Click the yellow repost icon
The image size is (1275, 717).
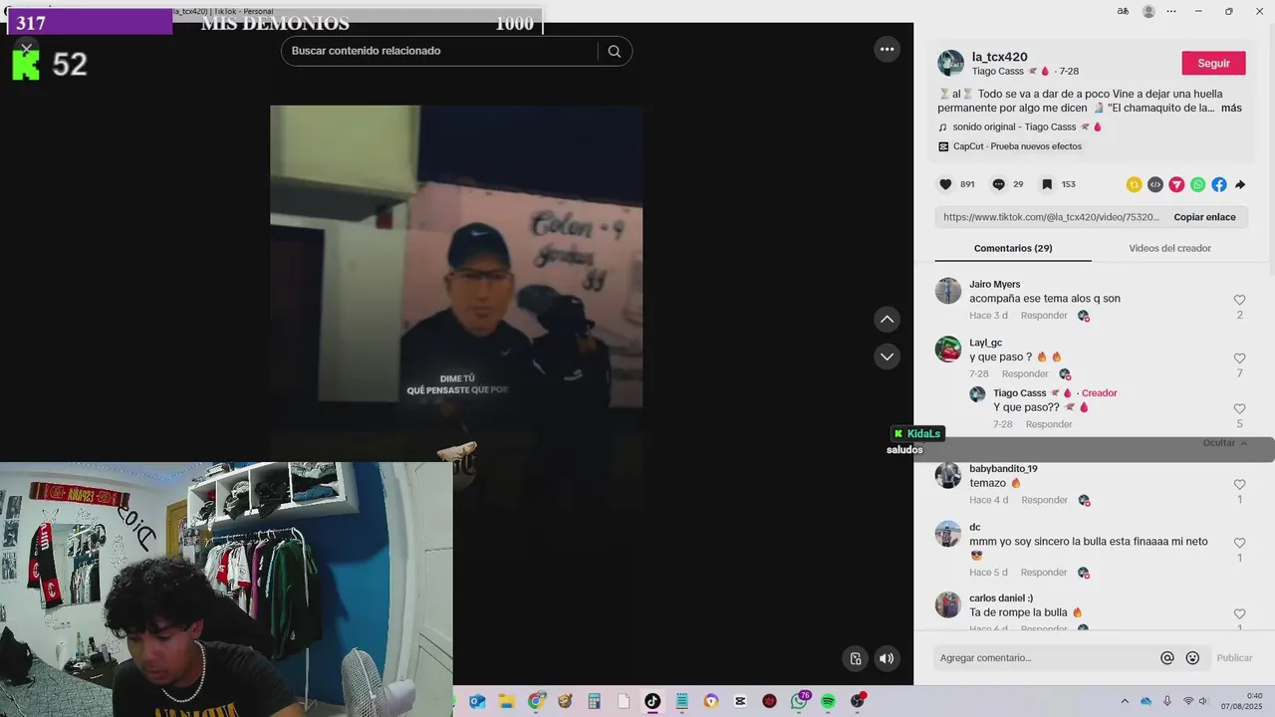pyautogui.click(x=1134, y=184)
